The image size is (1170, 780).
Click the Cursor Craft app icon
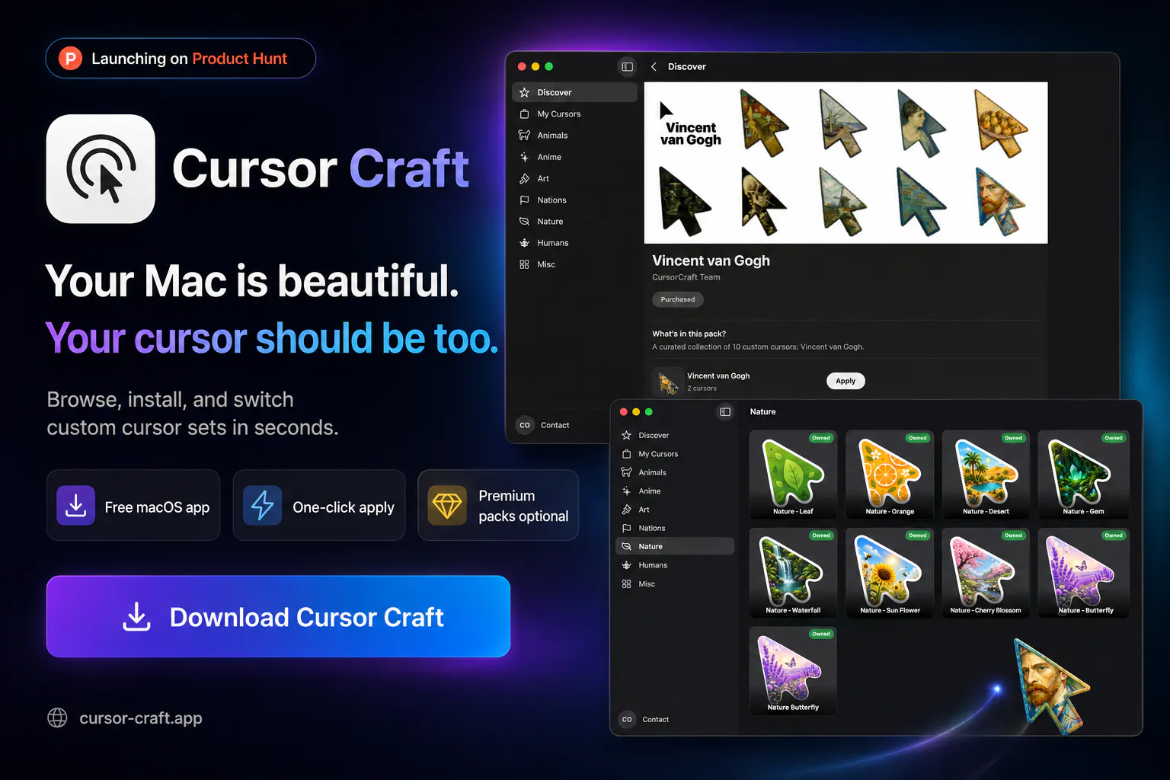point(101,169)
